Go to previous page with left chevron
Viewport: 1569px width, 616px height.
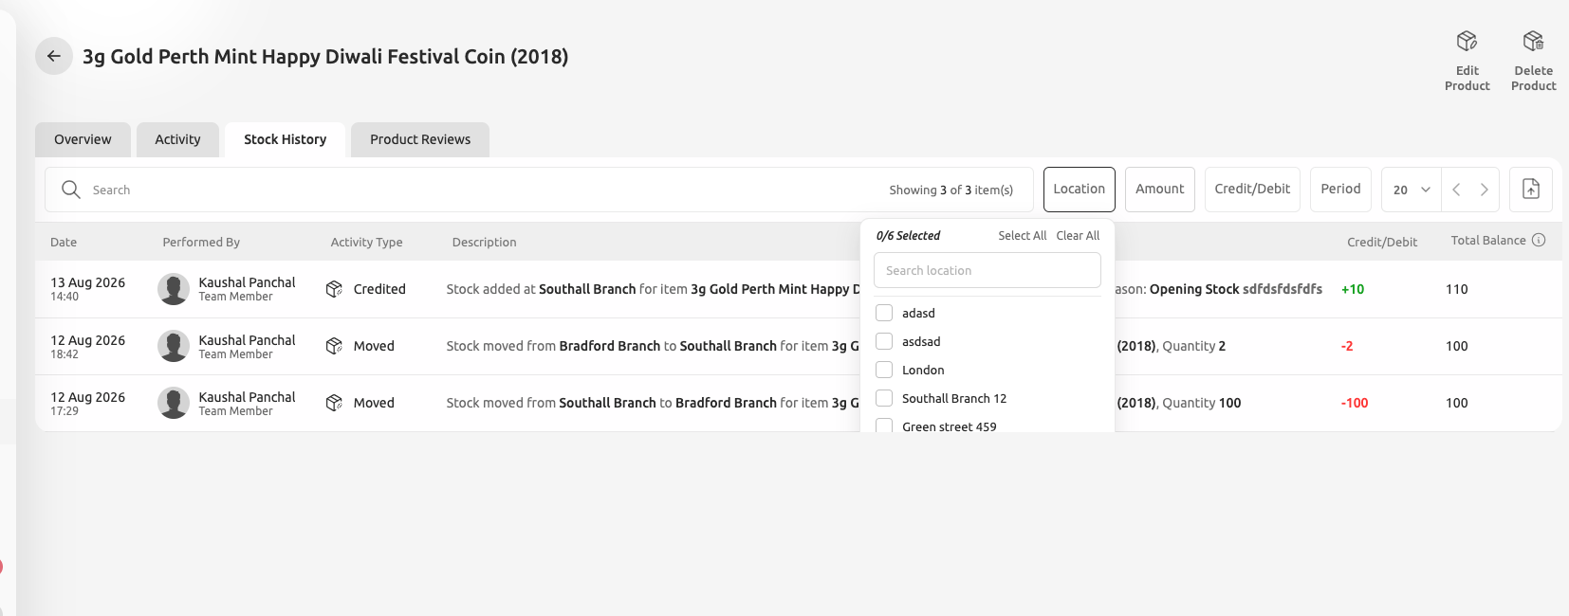(1456, 190)
